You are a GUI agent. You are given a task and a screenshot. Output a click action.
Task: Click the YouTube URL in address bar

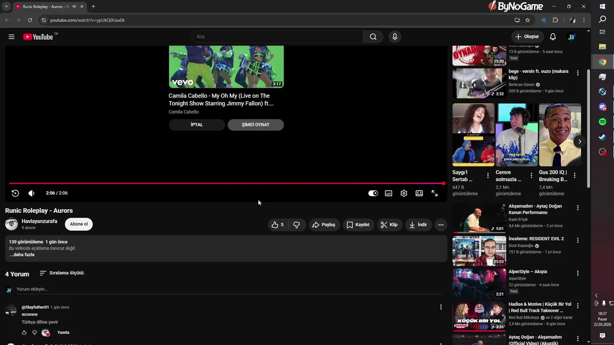(x=87, y=20)
